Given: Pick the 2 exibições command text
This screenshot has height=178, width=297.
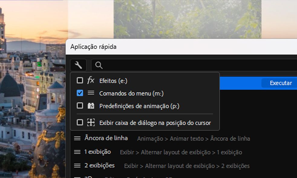Looking at the screenshot, I should point(100,165).
